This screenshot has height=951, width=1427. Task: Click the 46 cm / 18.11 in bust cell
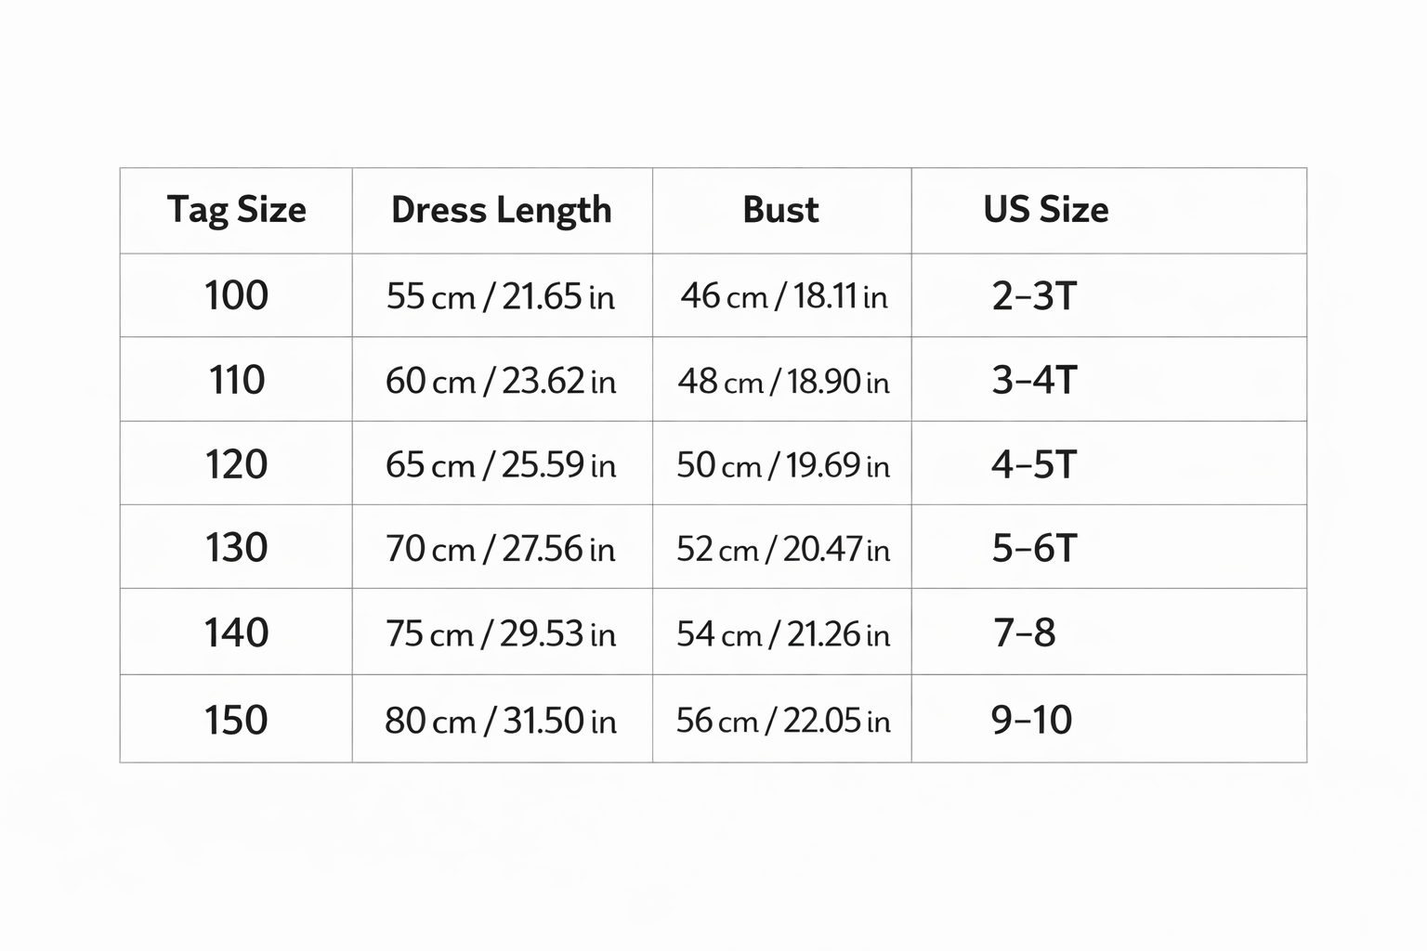tap(783, 296)
